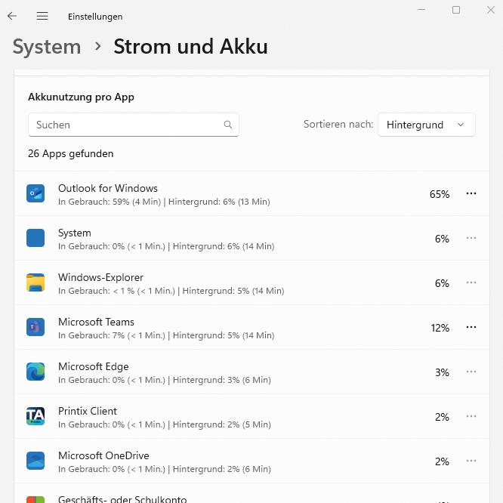Click the 3% usage value for Edge
Image resolution: width=503 pixels, height=503 pixels.
point(442,372)
